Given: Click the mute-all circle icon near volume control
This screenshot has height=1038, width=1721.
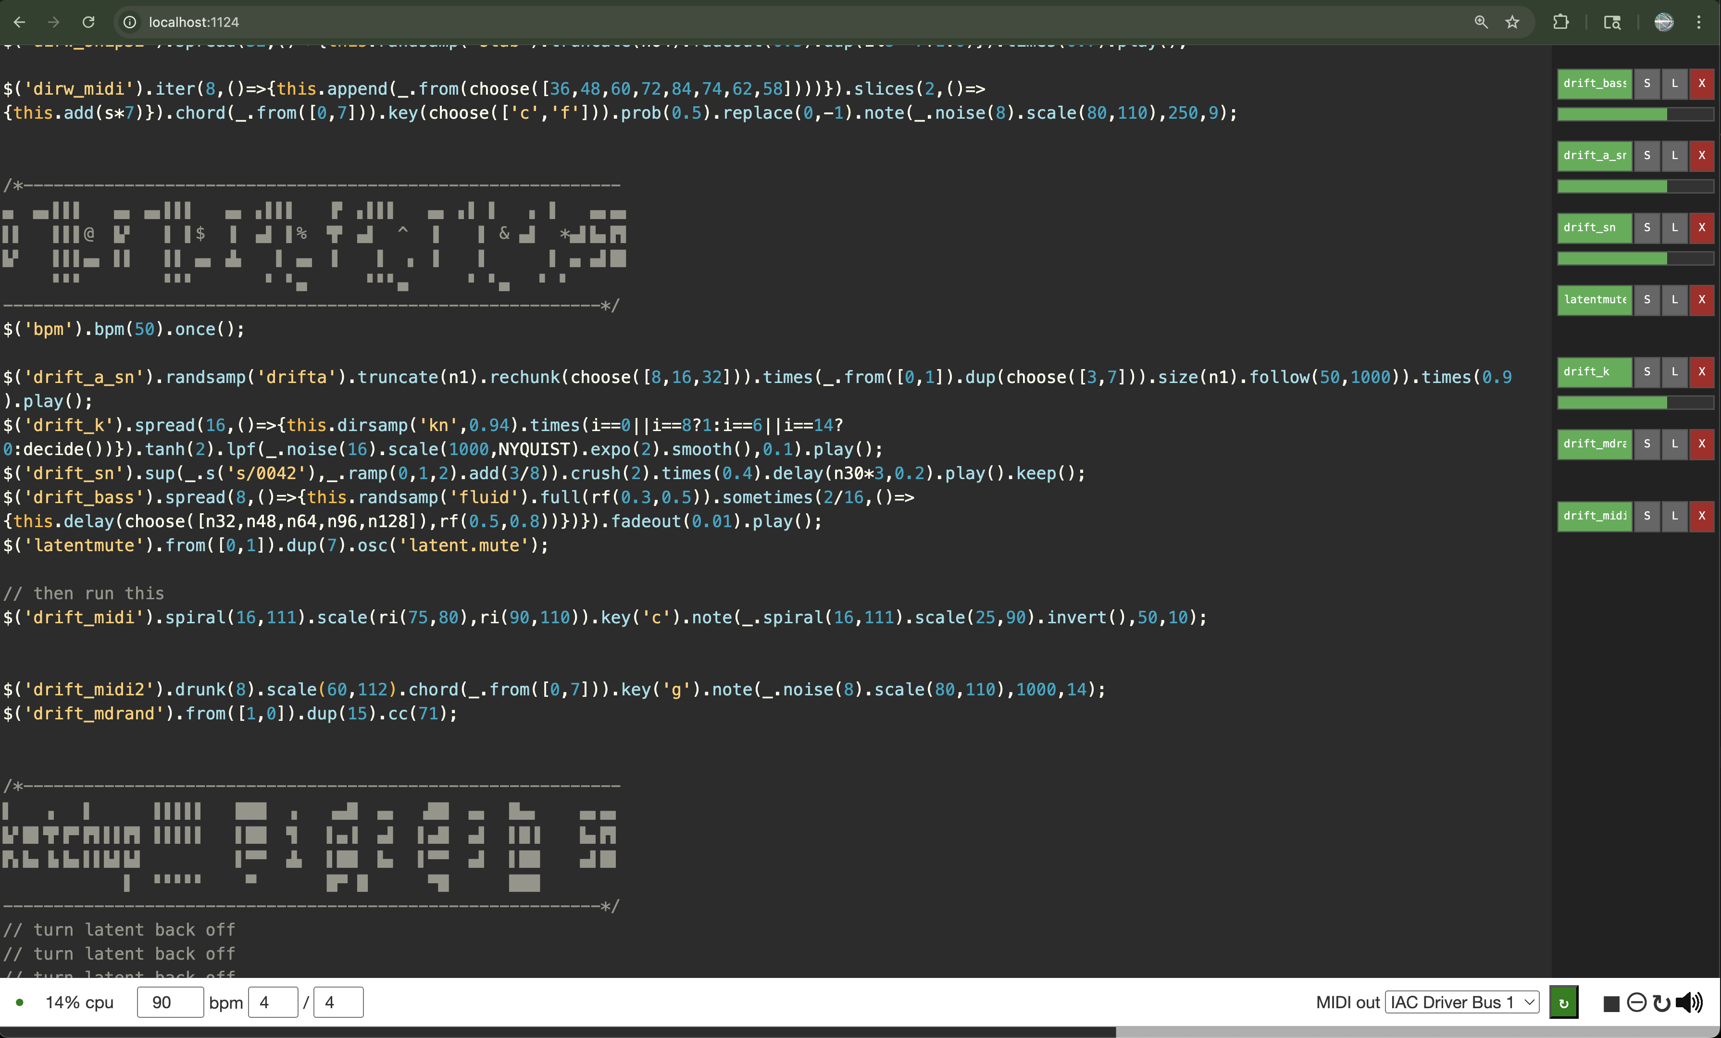Looking at the screenshot, I should 1636,1003.
